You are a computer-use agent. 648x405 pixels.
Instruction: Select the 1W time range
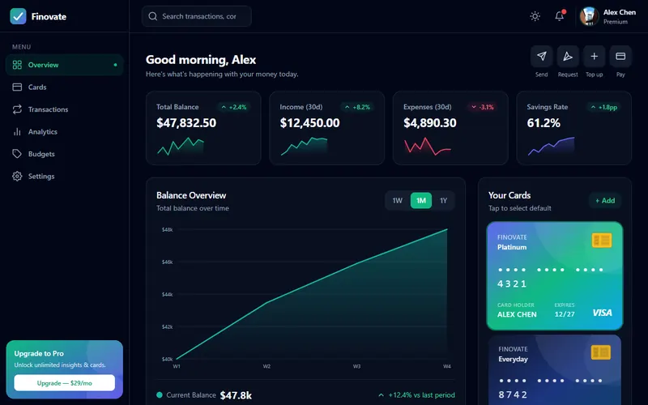tap(398, 200)
